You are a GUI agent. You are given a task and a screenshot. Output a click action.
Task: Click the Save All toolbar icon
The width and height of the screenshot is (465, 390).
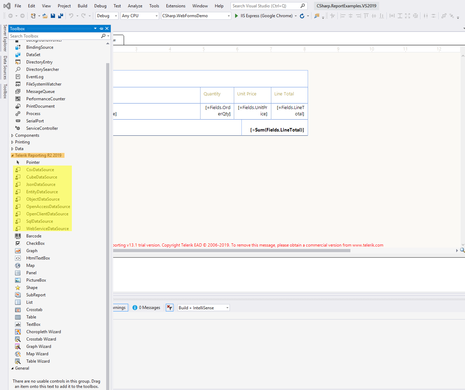(x=61, y=16)
